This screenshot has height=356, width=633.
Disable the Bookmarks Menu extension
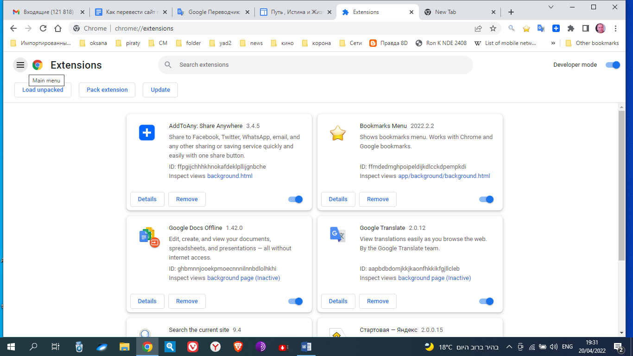click(487, 199)
